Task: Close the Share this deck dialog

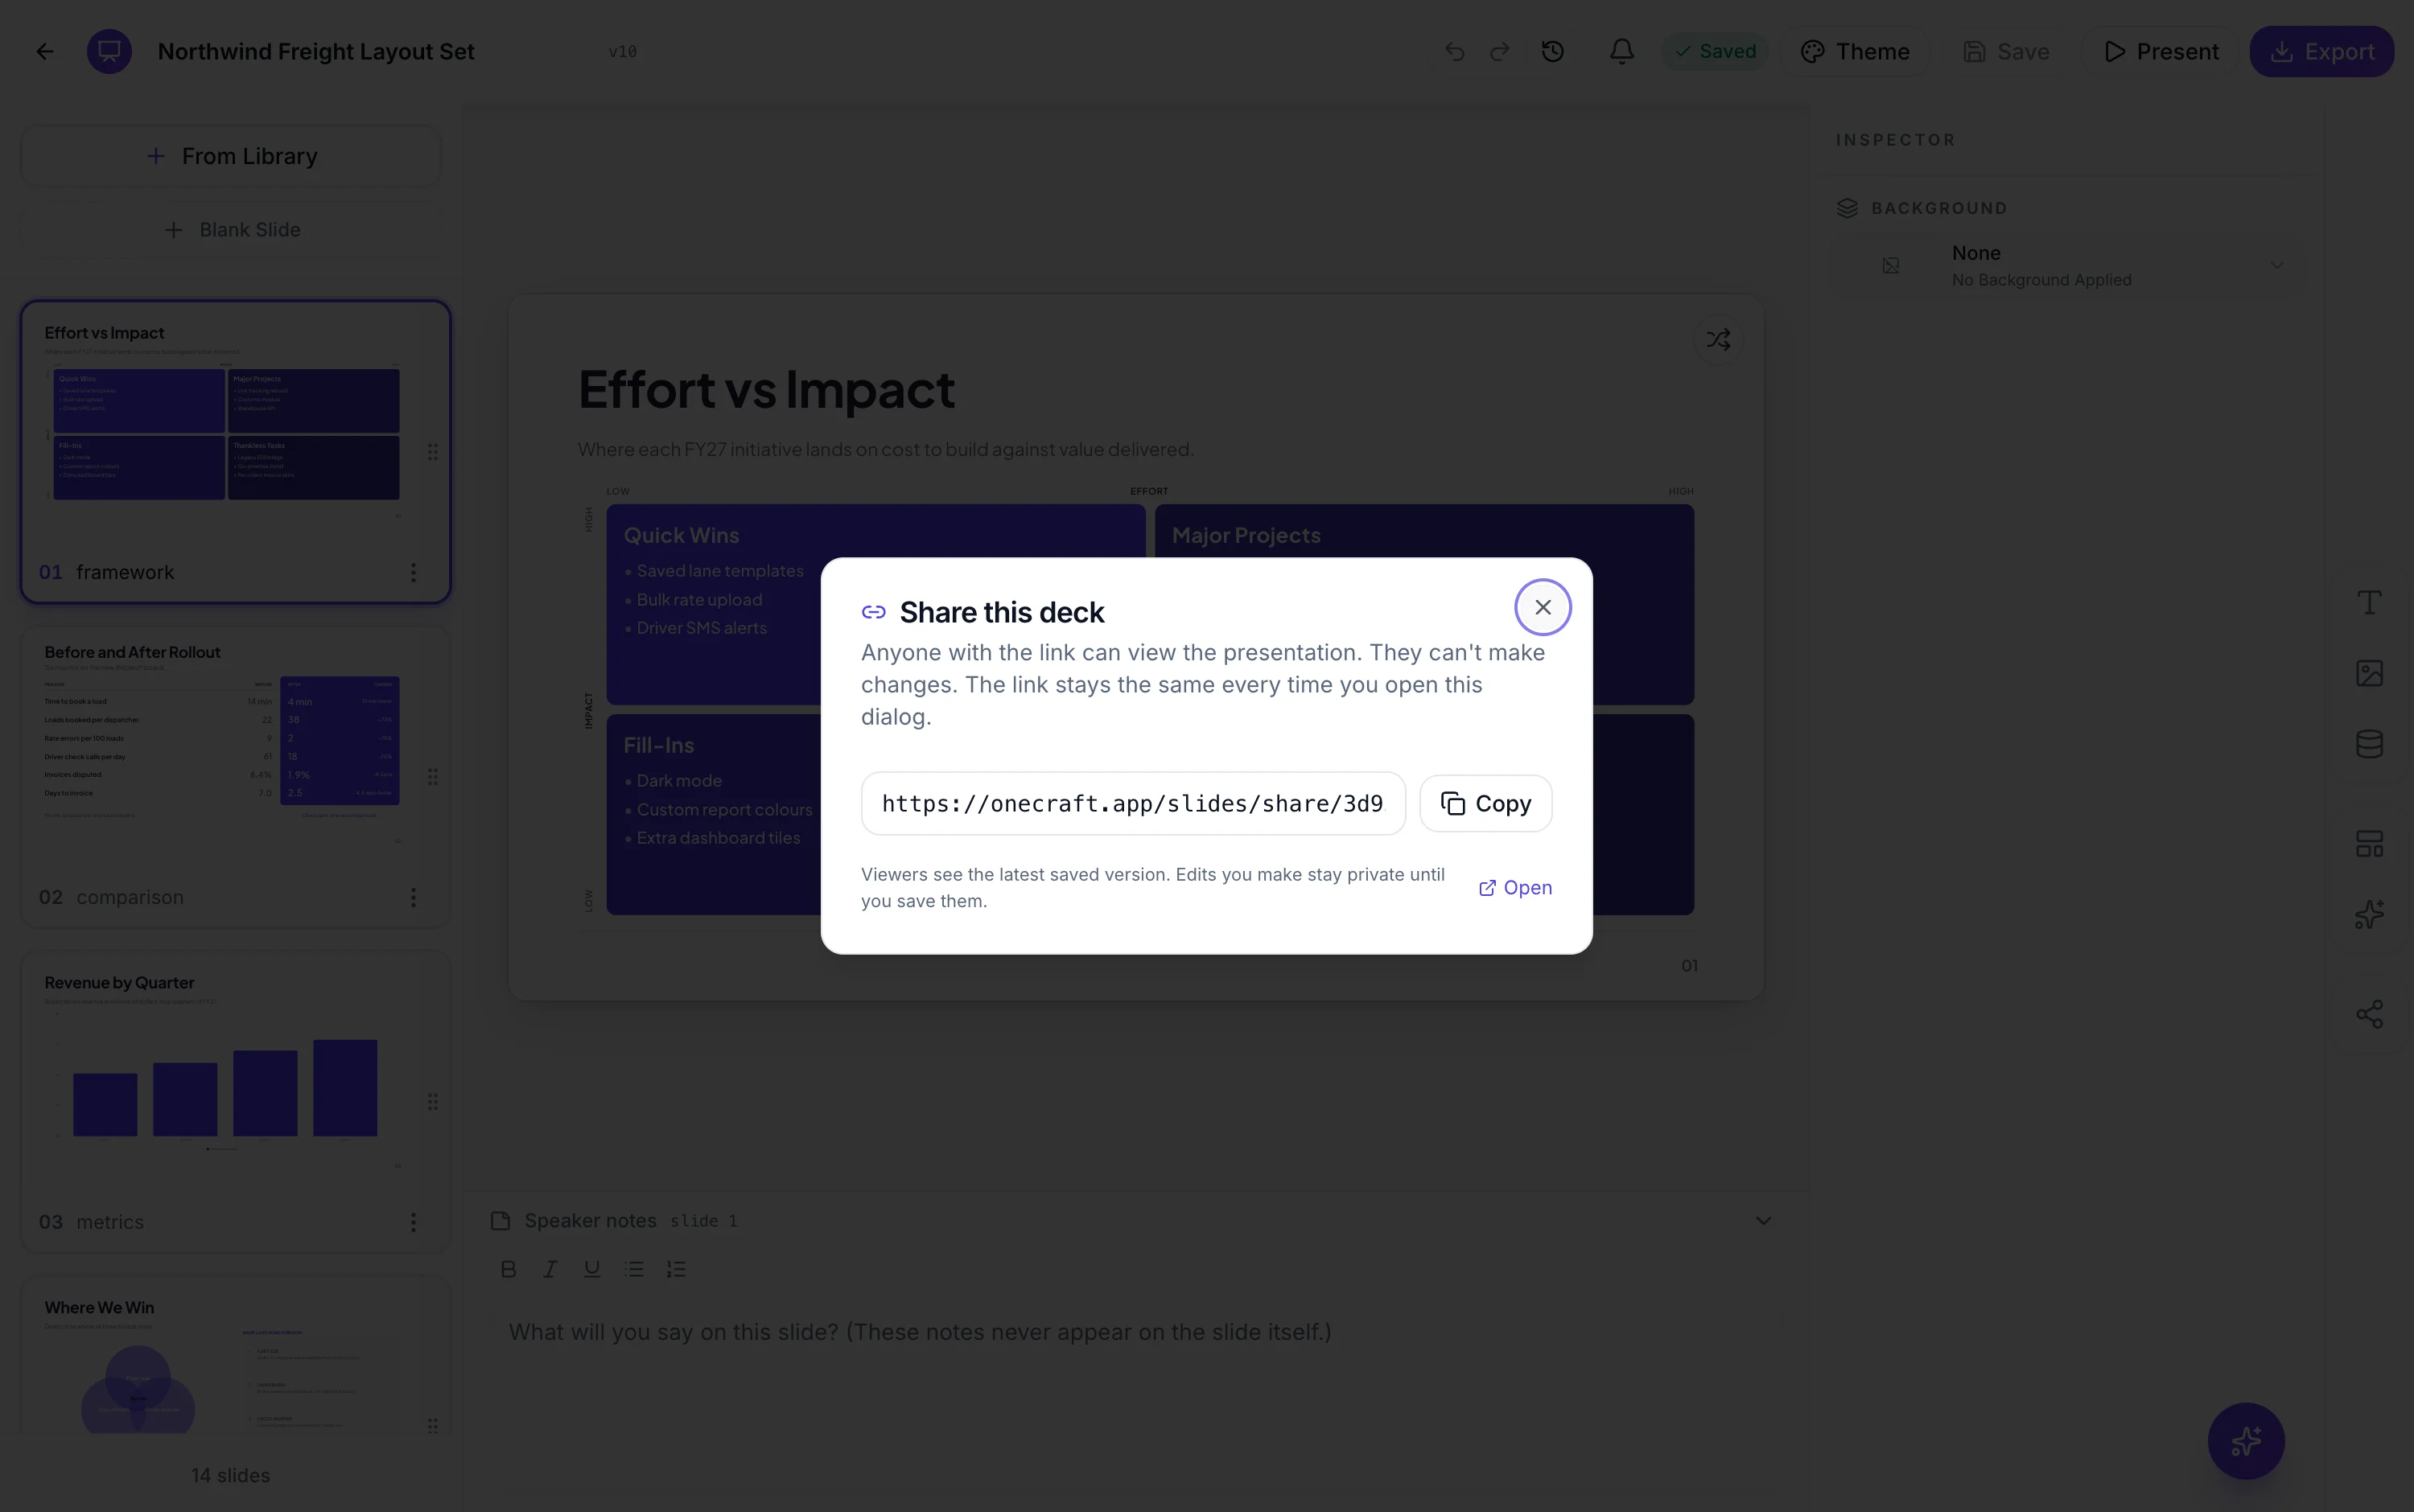Action: pyautogui.click(x=1543, y=607)
